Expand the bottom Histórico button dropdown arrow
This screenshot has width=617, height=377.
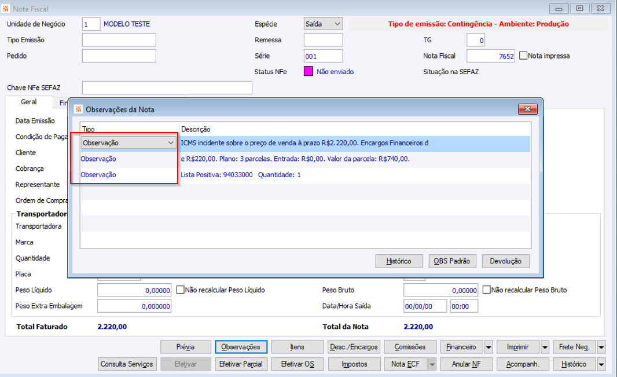(x=601, y=364)
